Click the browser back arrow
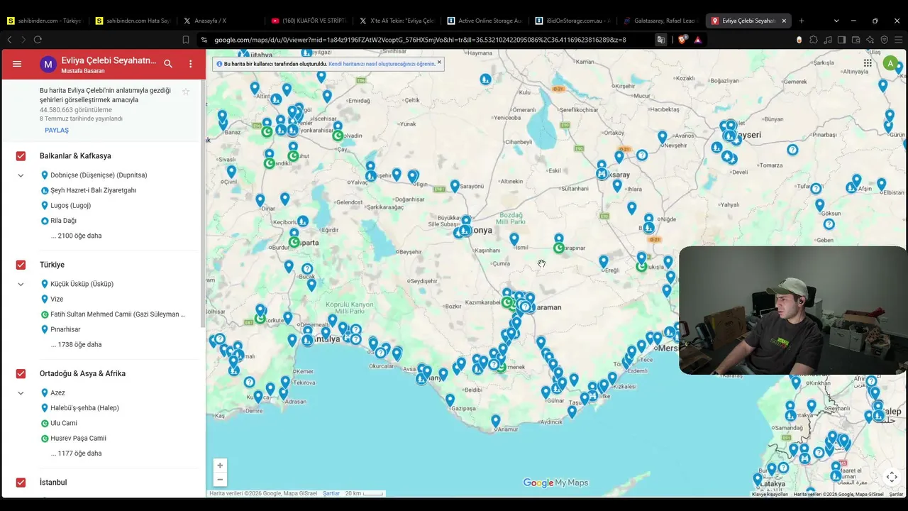This screenshot has width=908, height=511. tap(10, 40)
